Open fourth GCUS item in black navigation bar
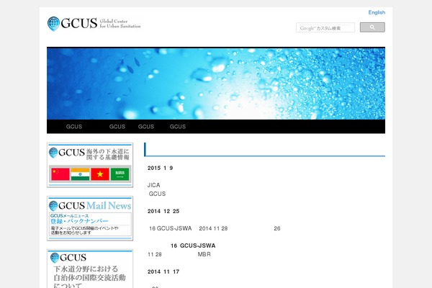This screenshot has height=288, width=432. pos(178,127)
